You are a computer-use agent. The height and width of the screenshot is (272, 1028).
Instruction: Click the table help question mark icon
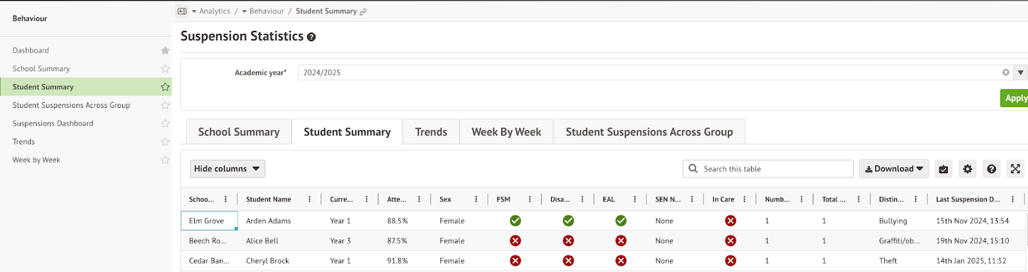coord(991,169)
